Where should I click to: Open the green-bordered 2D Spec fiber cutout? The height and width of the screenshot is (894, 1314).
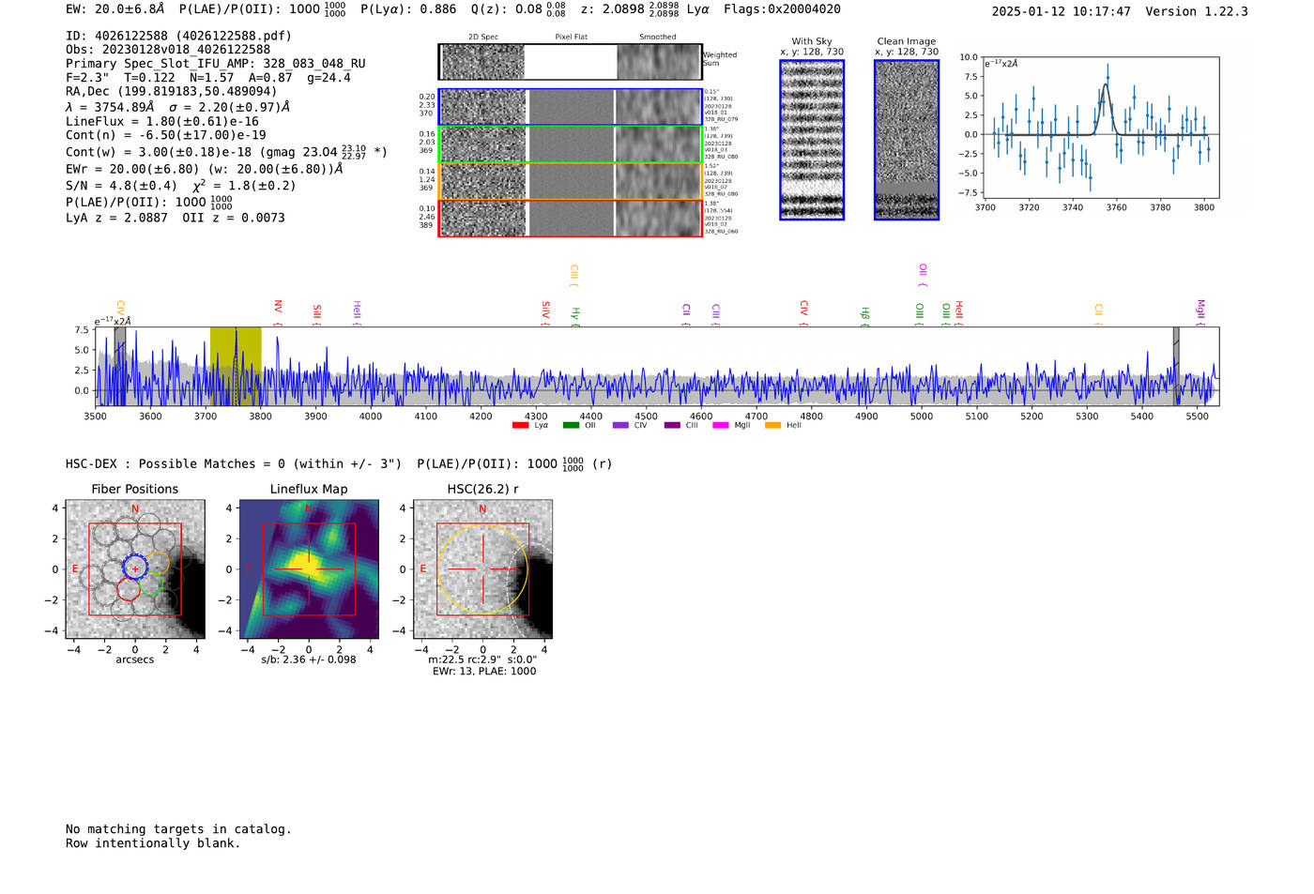pos(483,144)
